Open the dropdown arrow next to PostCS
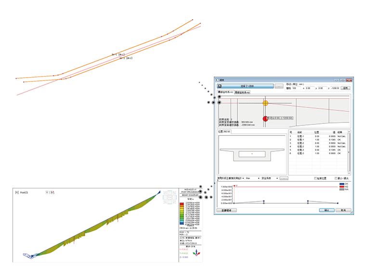366x278 pixels. pyautogui.click(x=47, y=192)
